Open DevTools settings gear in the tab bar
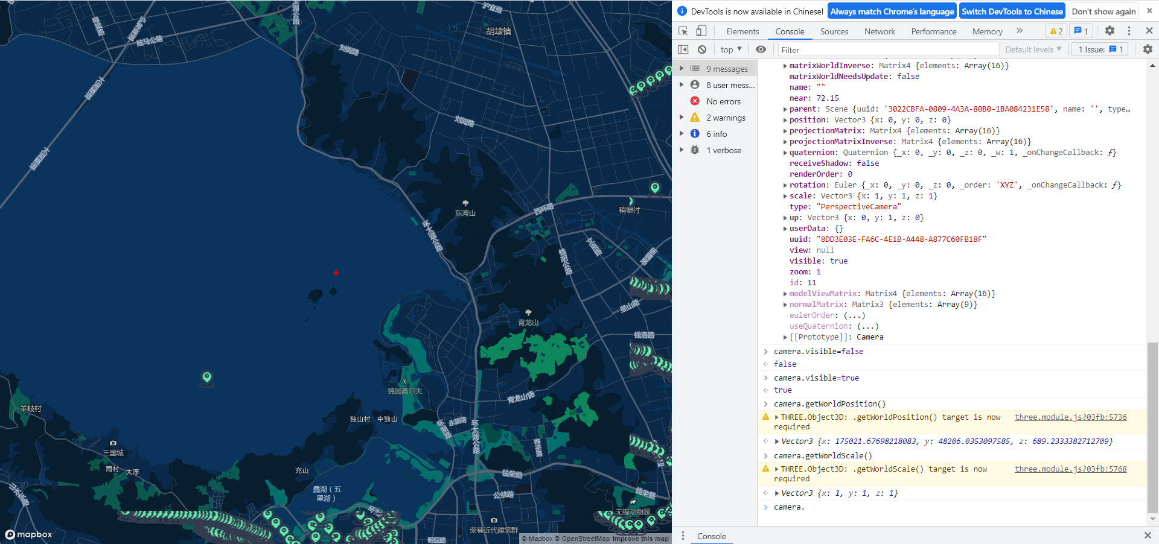This screenshot has width=1159, height=544. (x=1110, y=31)
